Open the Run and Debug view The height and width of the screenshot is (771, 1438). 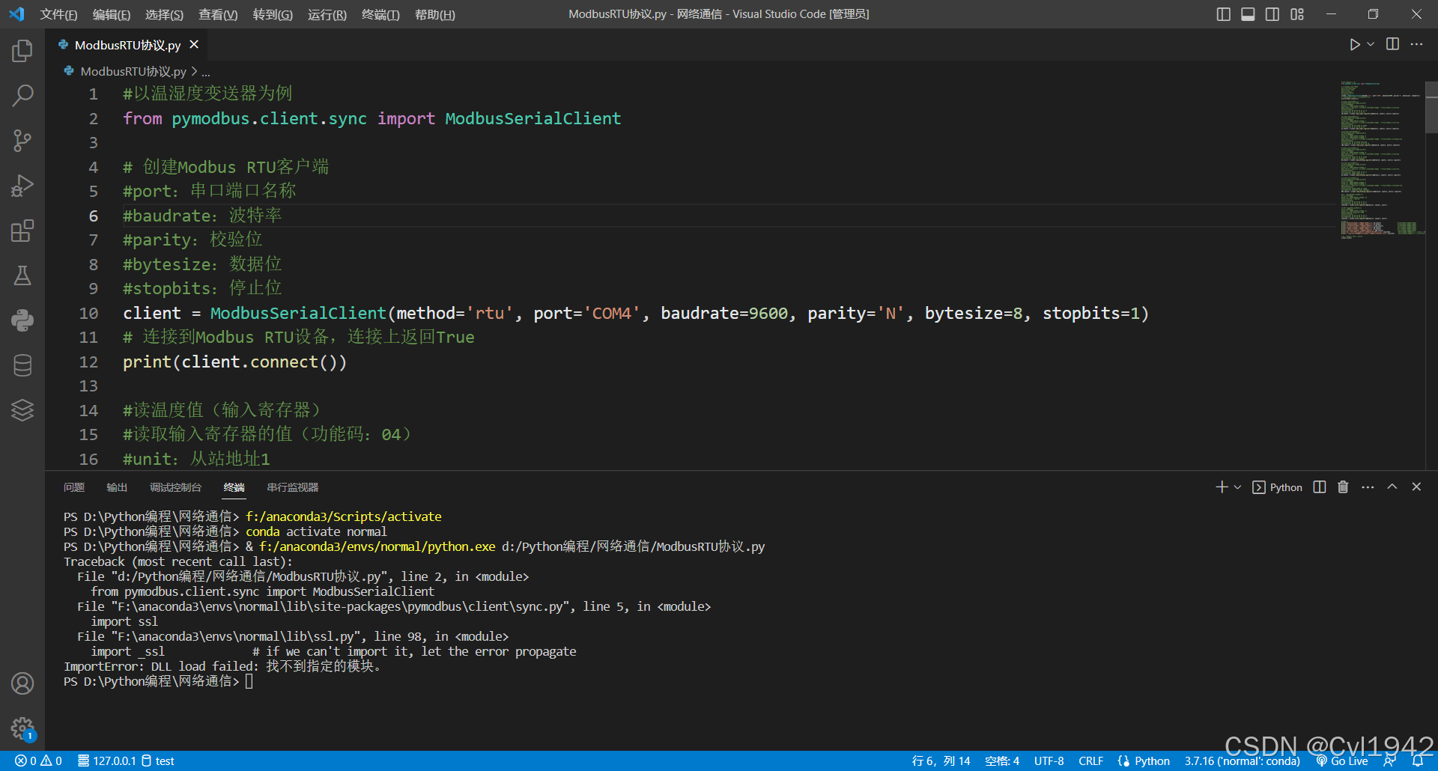(22, 185)
